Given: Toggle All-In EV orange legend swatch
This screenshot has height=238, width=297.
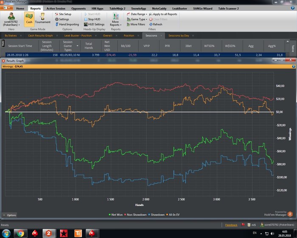Looking at the screenshot, I should [167, 215].
